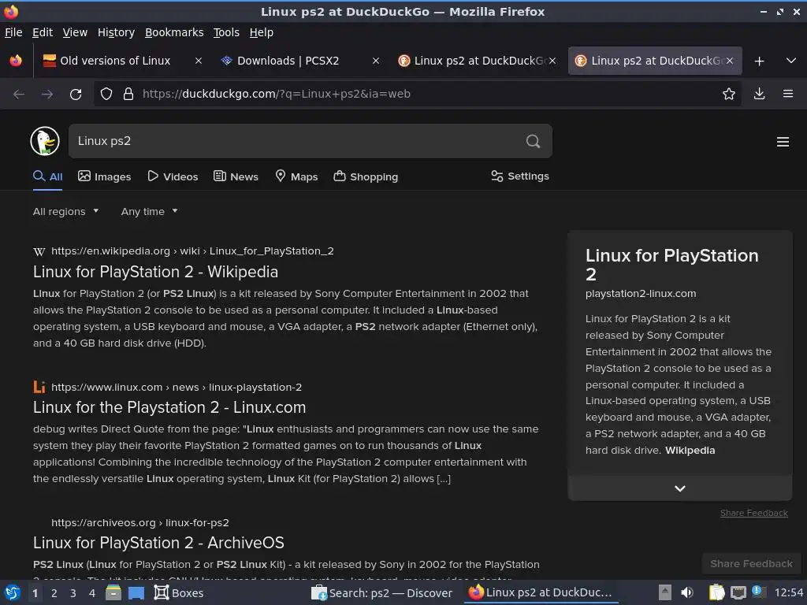Open the View menu
Image resolution: width=807 pixels, height=605 pixels.
75,32
